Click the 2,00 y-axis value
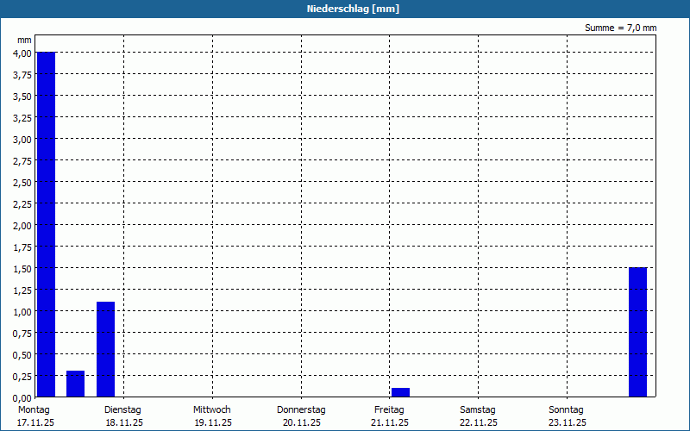 click(22, 226)
